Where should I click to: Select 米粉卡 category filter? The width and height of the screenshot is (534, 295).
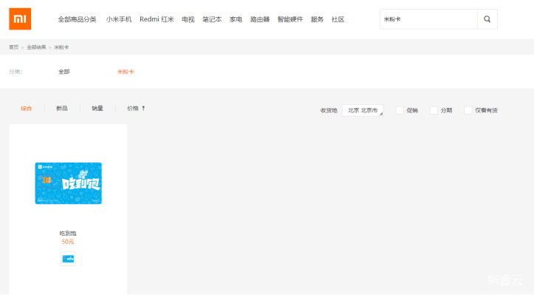coord(126,72)
